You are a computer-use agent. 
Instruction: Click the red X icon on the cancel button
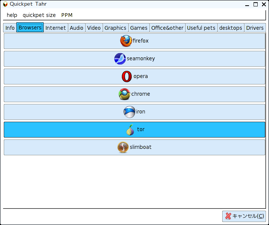[x=228, y=216]
